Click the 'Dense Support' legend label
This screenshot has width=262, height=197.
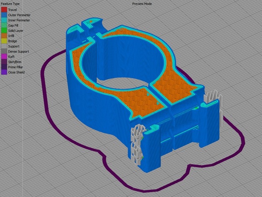(18, 51)
